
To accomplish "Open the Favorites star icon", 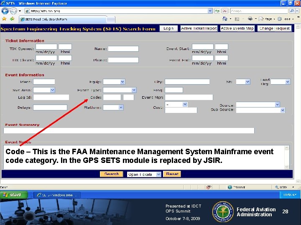I will coord(4,19).
